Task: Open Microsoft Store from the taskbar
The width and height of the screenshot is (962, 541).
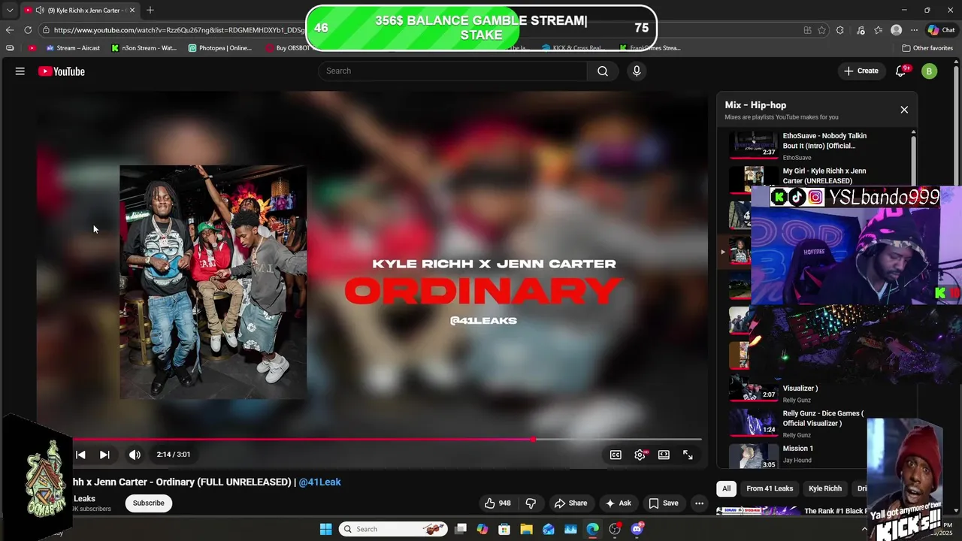Action: point(504,529)
